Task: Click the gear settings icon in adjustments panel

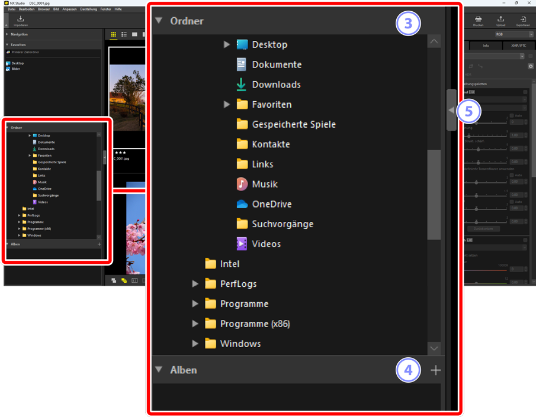Action: click(531, 66)
